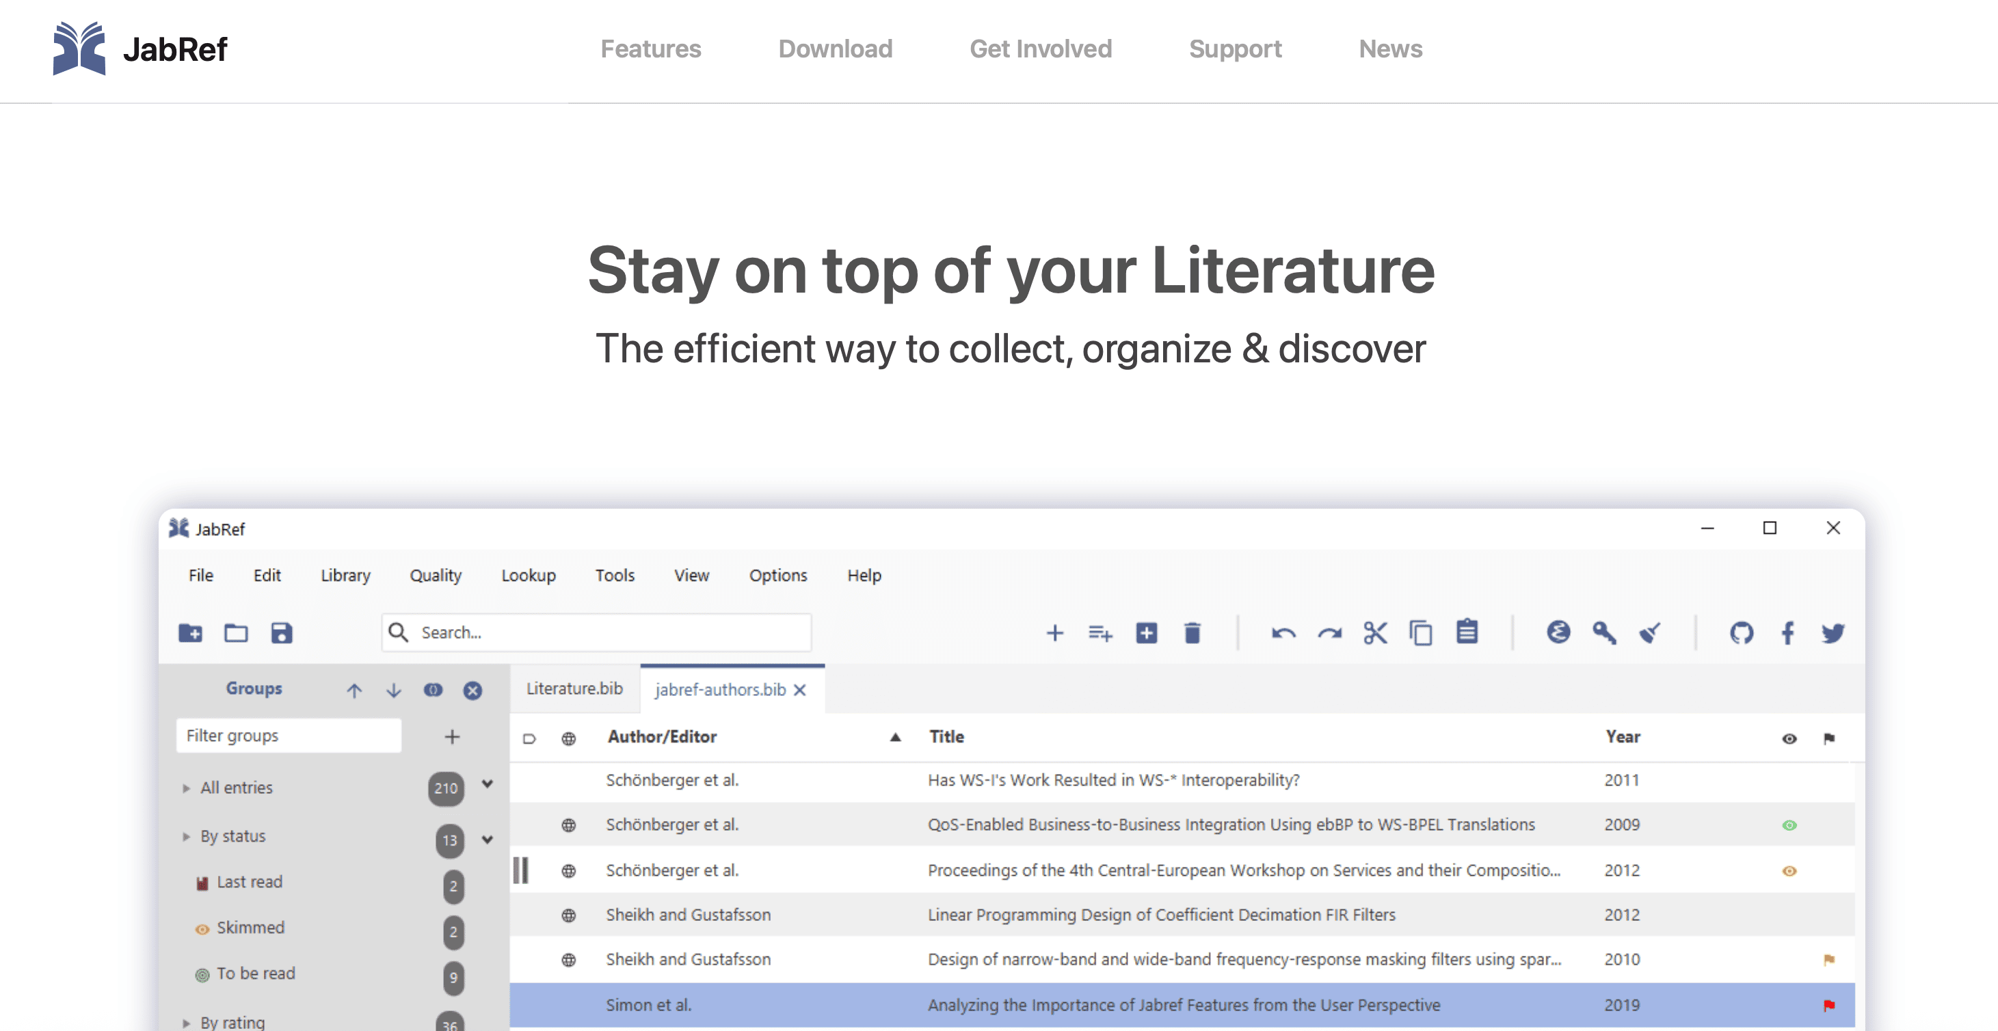The image size is (1998, 1031).
Task: Click the cleanup entries broom icon
Action: (x=1650, y=633)
